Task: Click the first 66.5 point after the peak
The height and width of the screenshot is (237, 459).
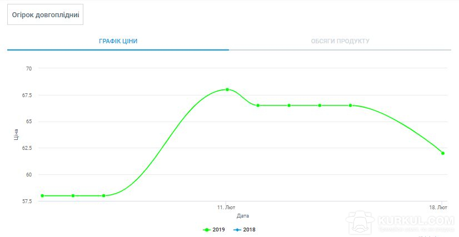Action: click(x=258, y=105)
